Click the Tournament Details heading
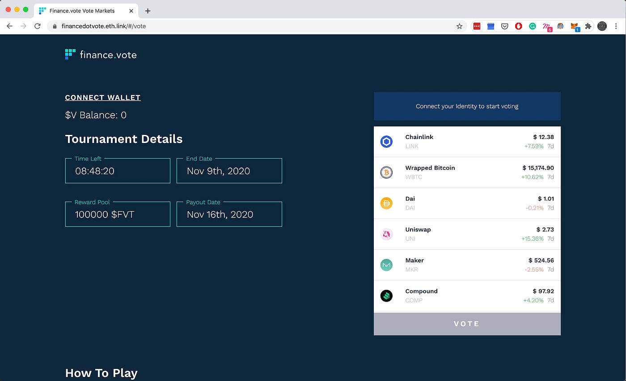 pos(124,139)
